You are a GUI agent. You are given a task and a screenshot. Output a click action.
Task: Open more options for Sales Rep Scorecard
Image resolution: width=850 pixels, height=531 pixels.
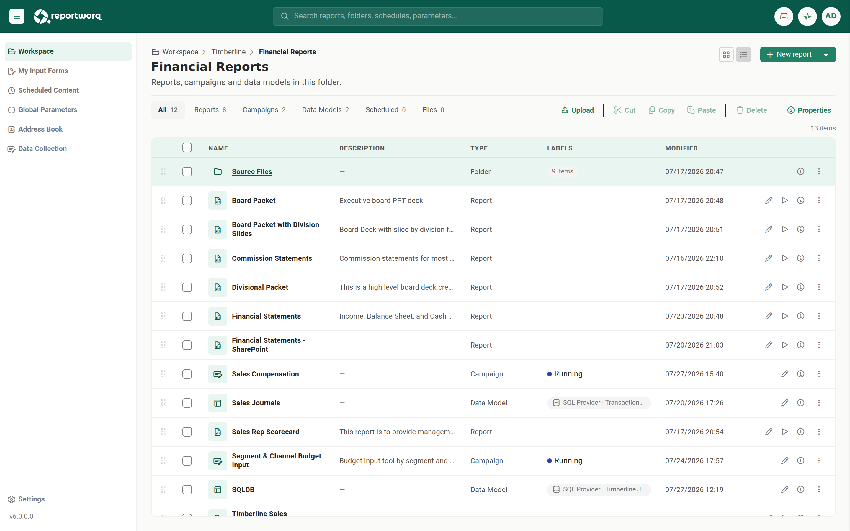click(819, 432)
